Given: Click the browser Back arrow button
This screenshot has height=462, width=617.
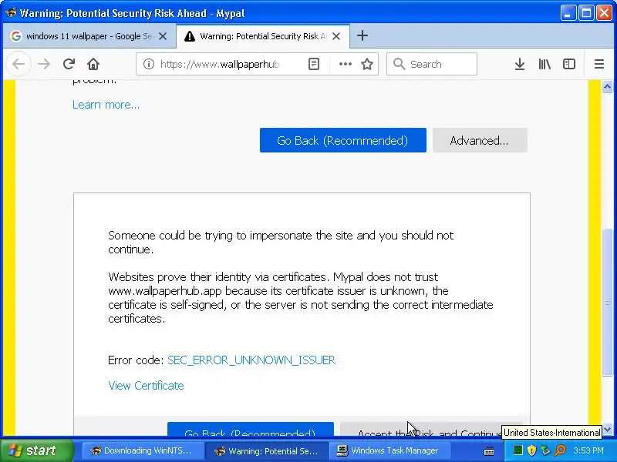Looking at the screenshot, I should [18, 64].
